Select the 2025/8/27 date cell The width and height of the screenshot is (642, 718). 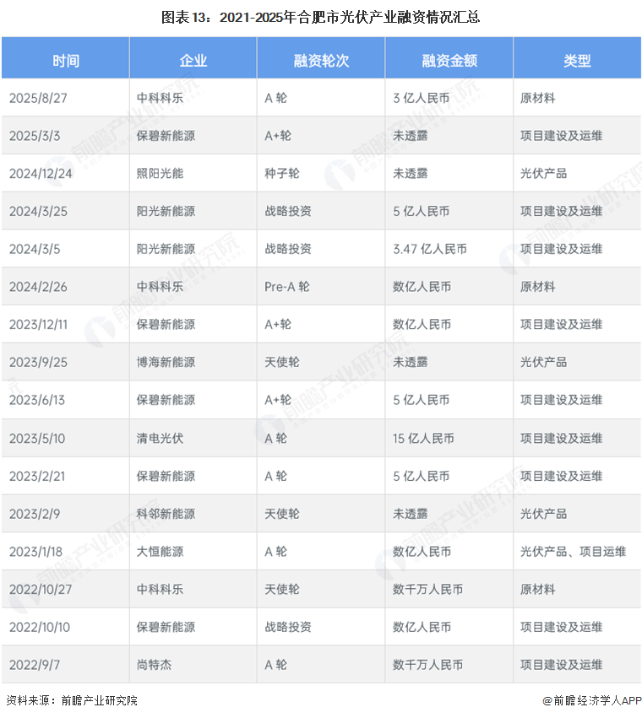[38, 98]
